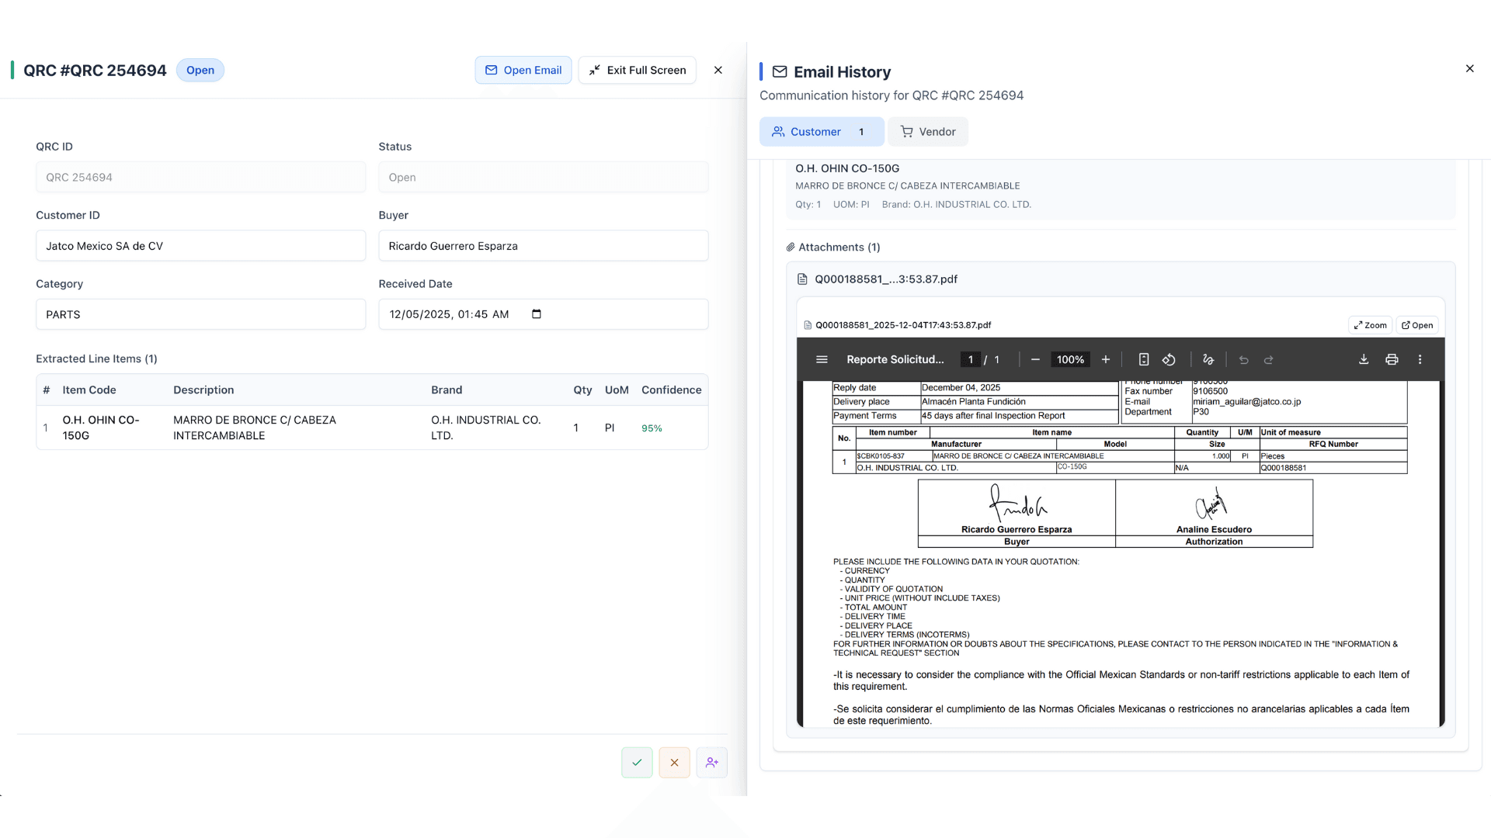This screenshot has width=1491, height=838.
Task: Open Email for QRC 254694
Action: [x=523, y=70]
